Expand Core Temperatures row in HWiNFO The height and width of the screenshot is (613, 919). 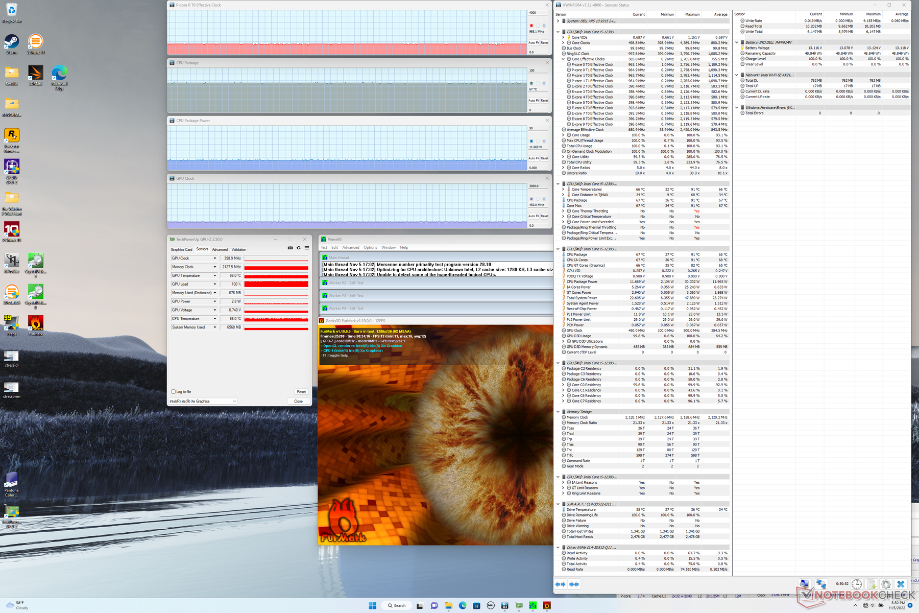coord(563,190)
